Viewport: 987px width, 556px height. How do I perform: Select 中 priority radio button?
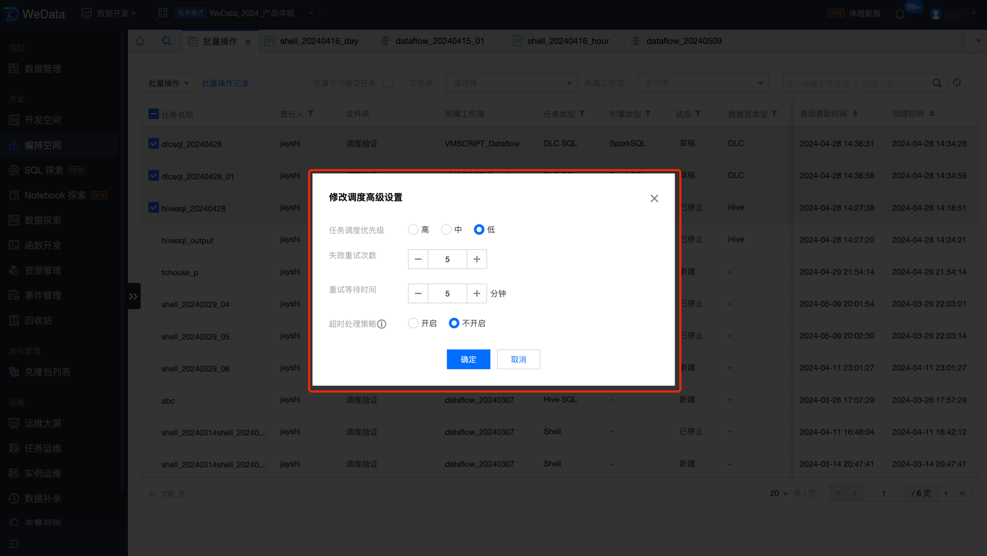[446, 229]
